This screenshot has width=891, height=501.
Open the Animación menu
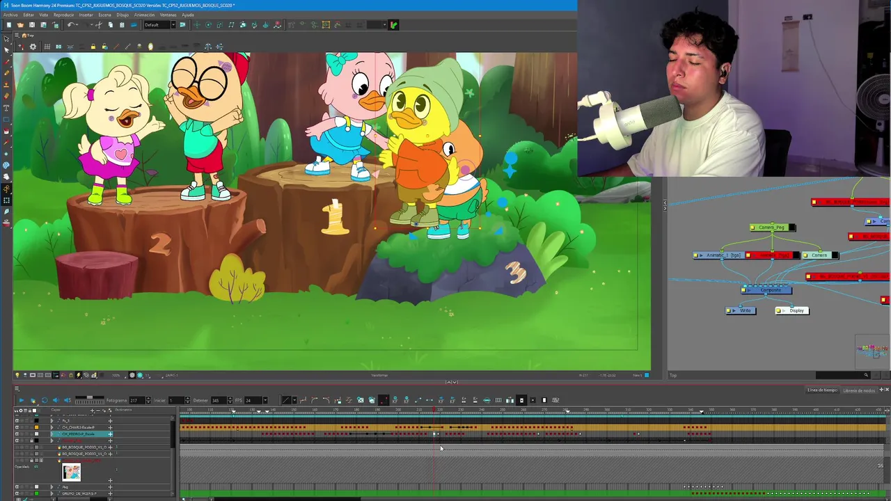[144, 15]
